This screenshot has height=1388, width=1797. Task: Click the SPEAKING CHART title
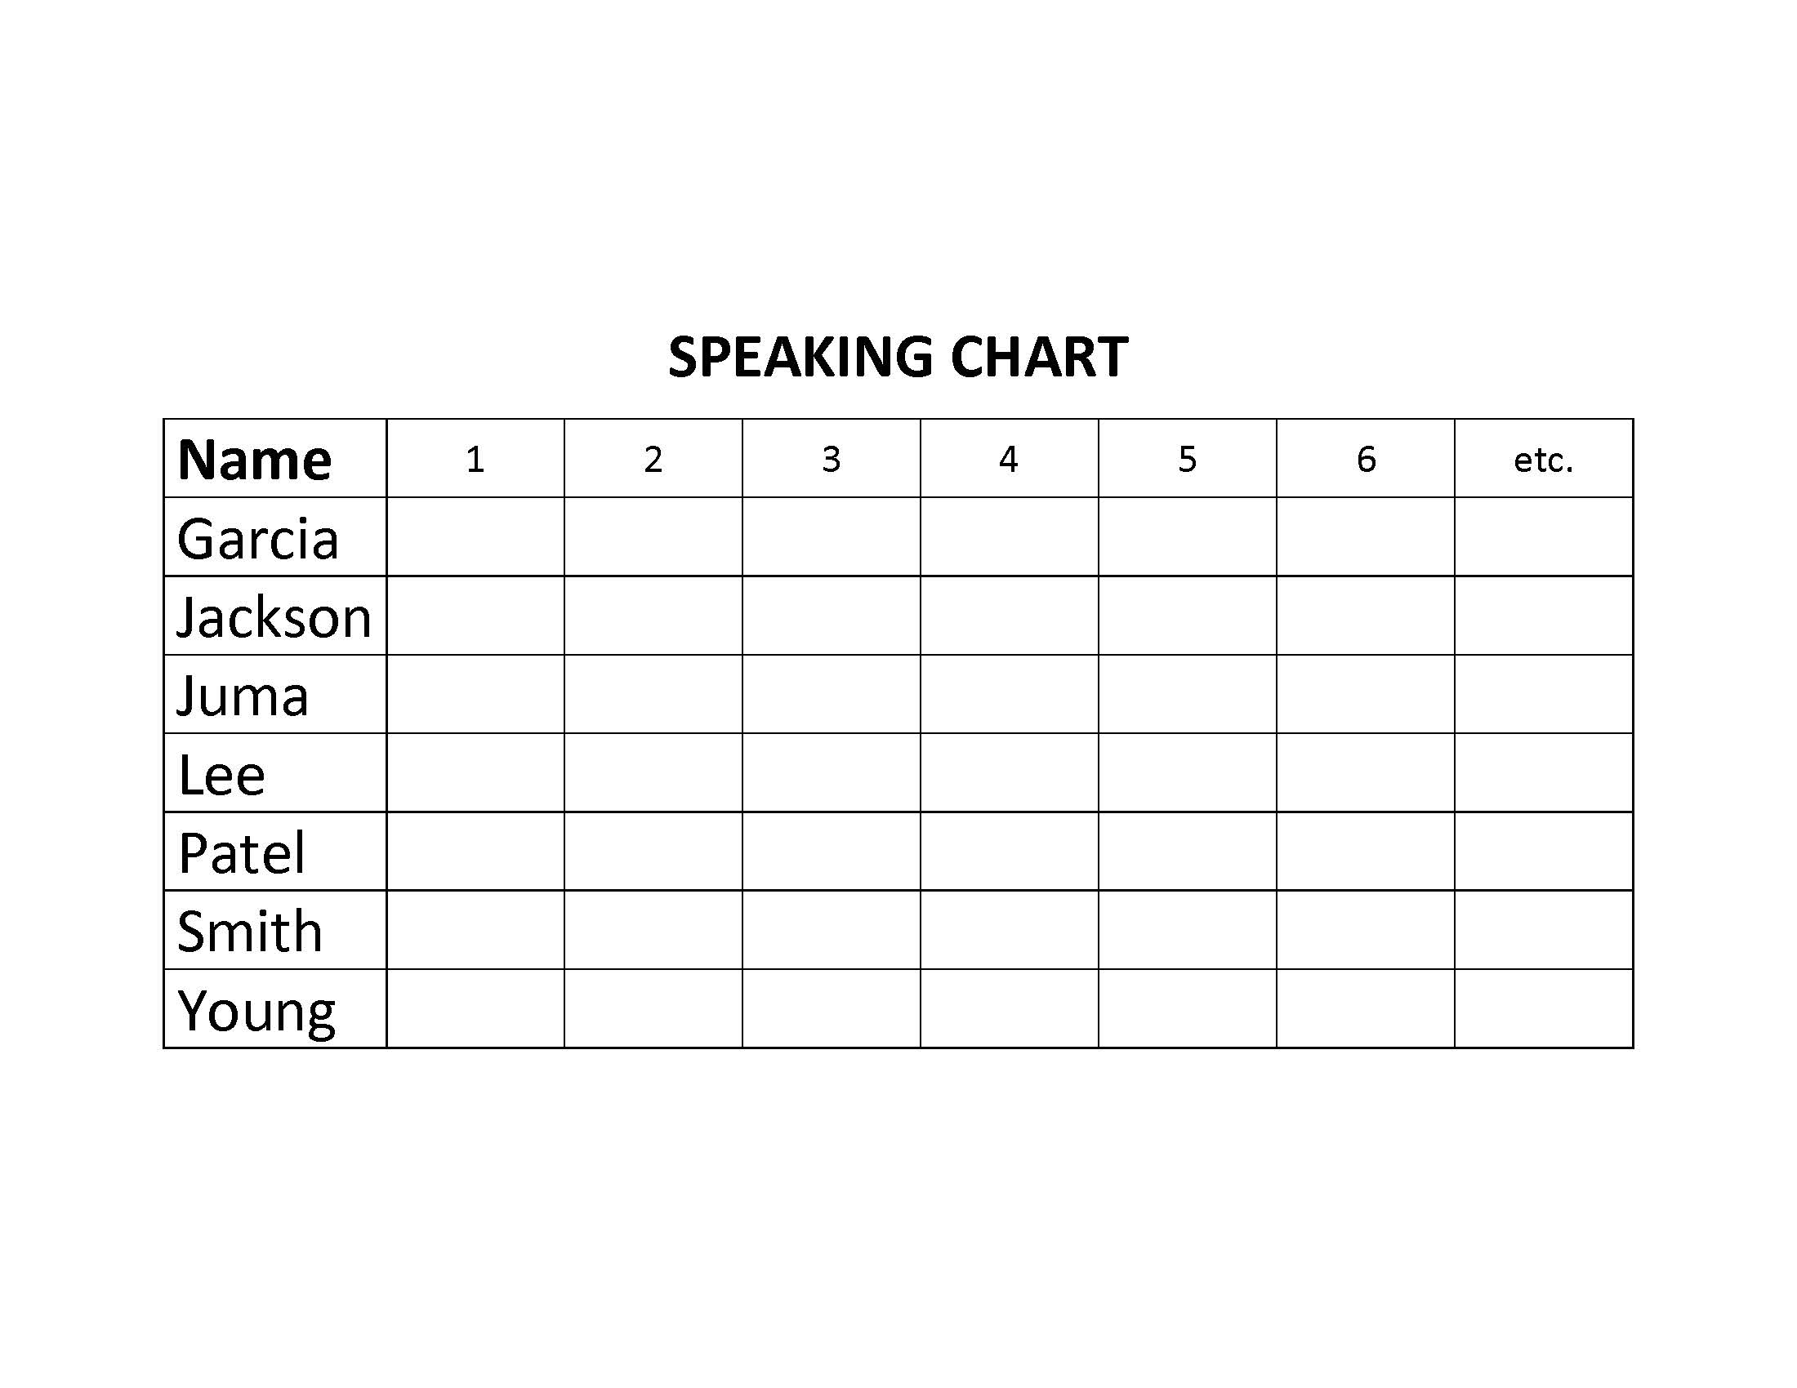(898, 358)
